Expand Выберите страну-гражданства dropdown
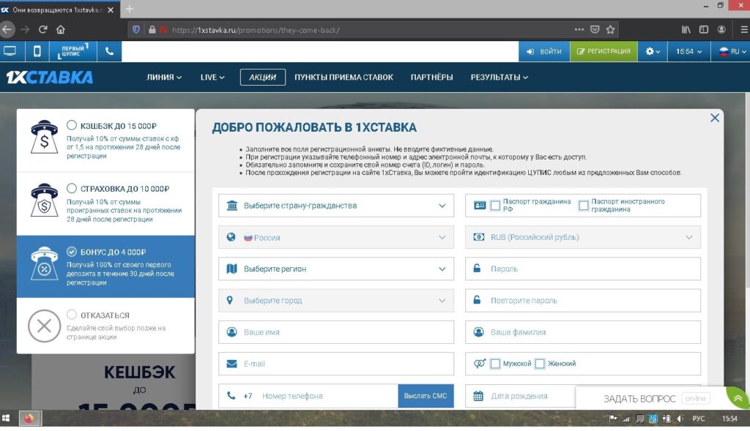The width and height of the screenshot is (750, 431). point(336,206)
